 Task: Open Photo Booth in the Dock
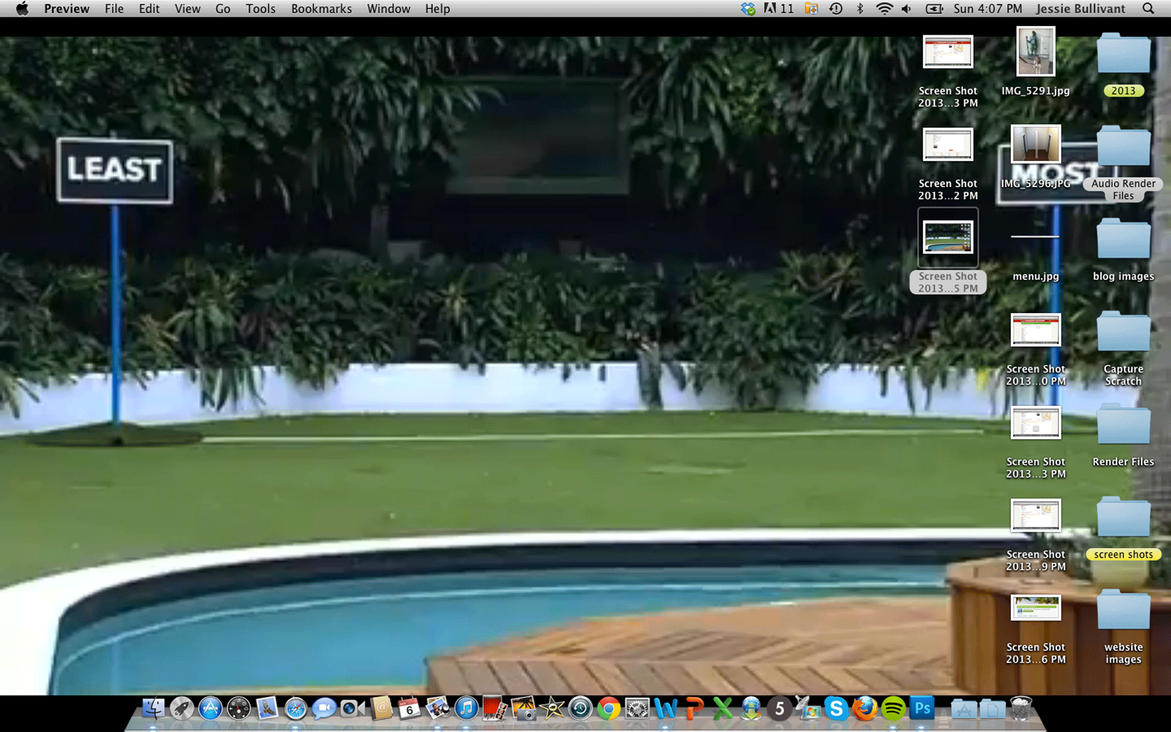[x=495, y=708]
